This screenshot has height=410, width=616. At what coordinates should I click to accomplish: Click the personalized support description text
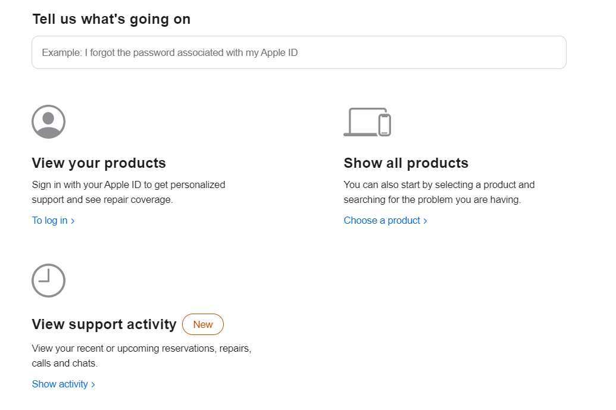point(129,192)
